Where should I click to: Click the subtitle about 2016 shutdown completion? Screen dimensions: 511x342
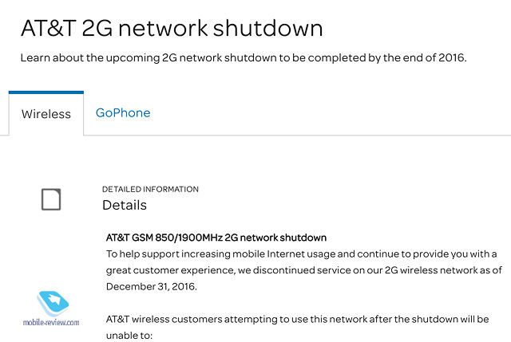244,57
